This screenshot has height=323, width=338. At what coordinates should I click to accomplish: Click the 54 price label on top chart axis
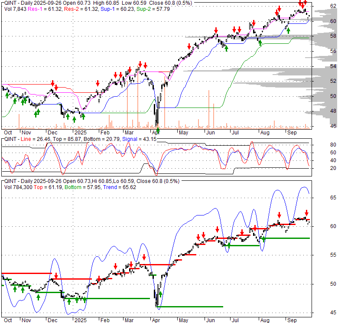coord(333,66)
